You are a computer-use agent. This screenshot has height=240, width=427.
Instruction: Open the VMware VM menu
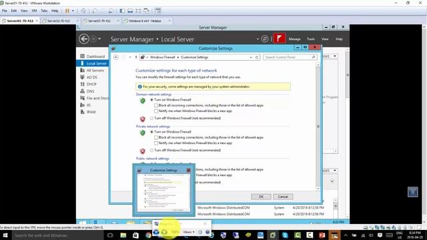click(34, 11)
